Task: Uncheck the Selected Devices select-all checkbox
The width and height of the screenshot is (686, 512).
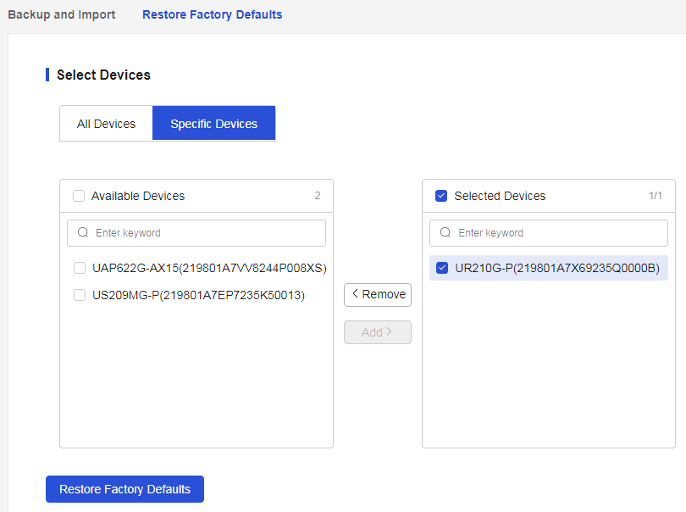Action: click(441, 196)
